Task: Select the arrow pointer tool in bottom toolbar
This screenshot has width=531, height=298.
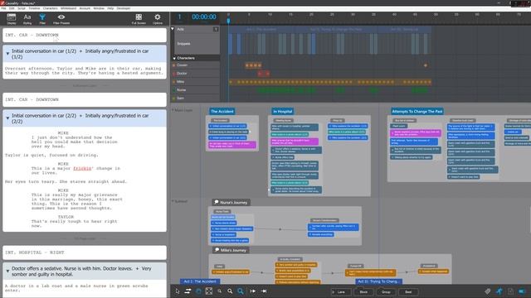Action: (x=178, y=291)
